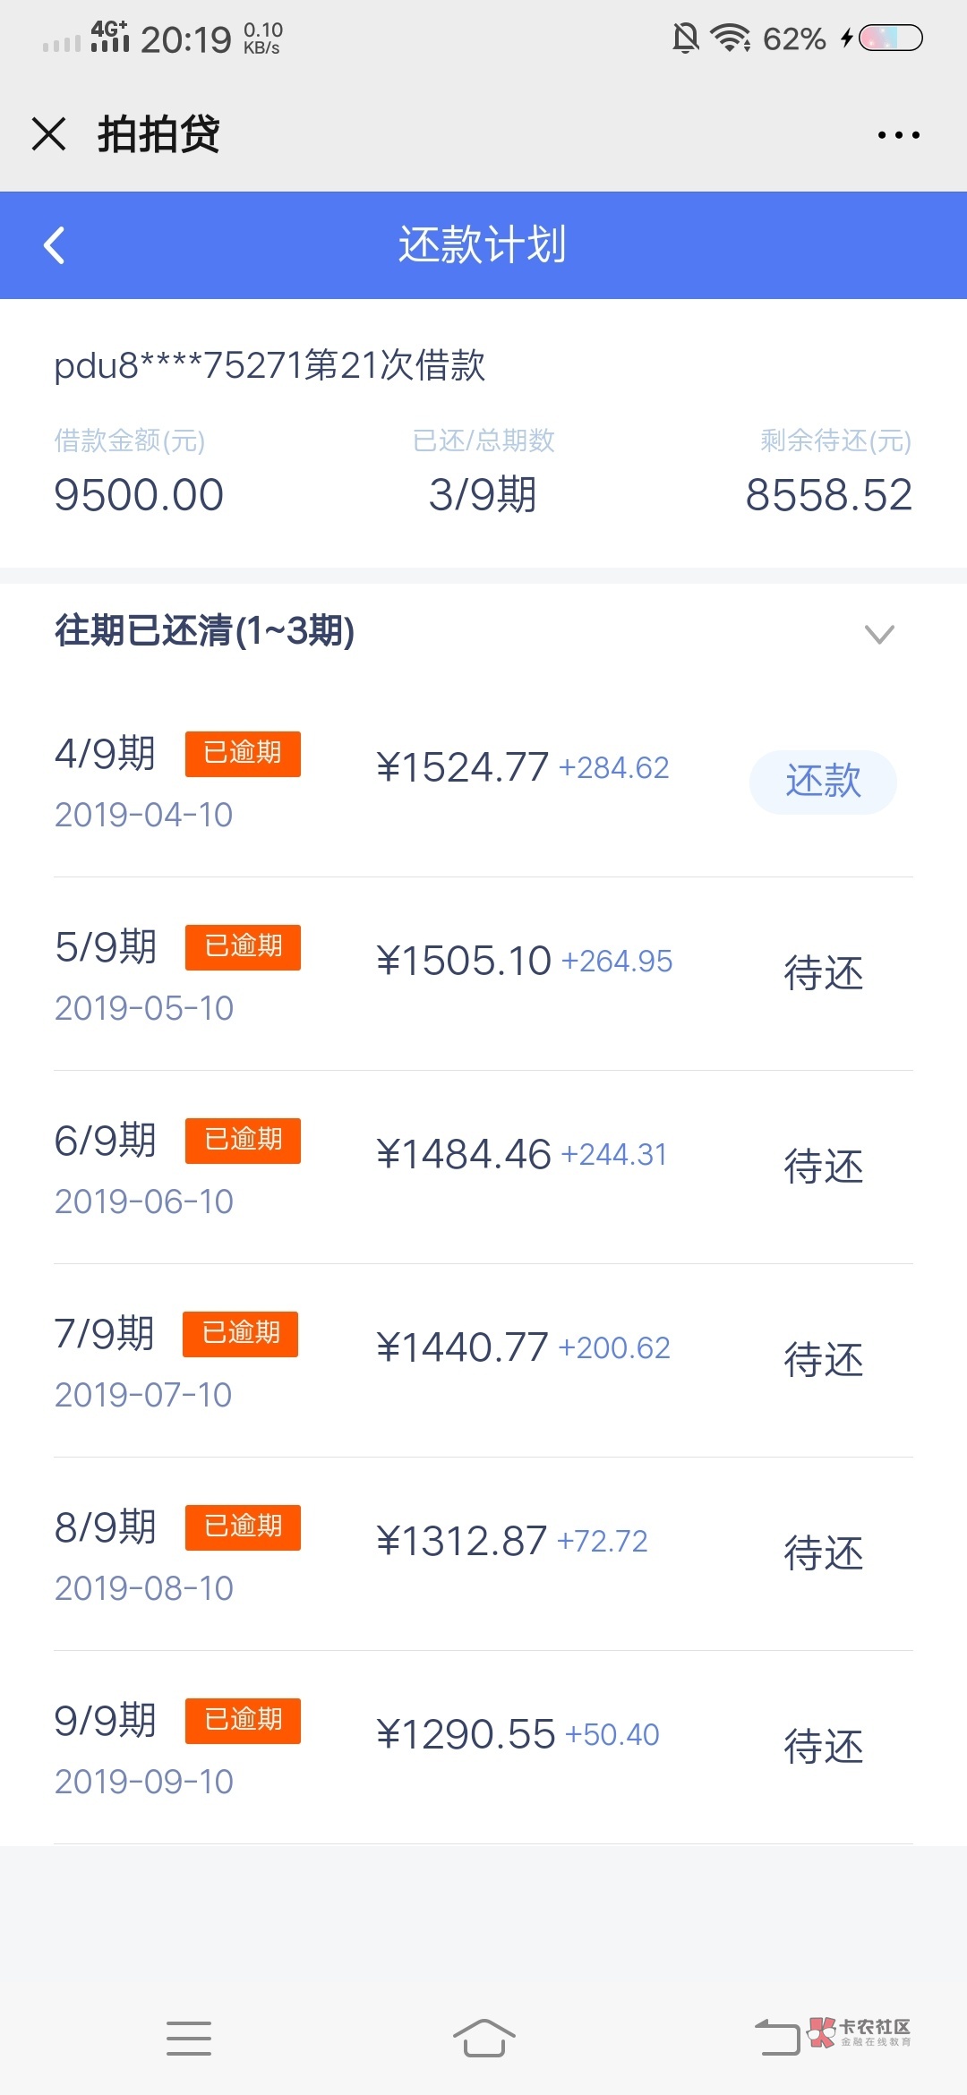
Task: Expand the 往期已还清(1~3期) chevron
Action: 879,634
